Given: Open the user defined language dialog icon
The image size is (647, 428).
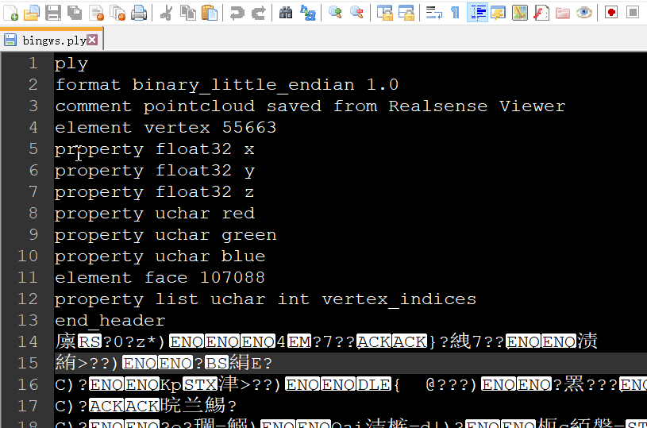Looking at the screenshot, I should 499,13.
